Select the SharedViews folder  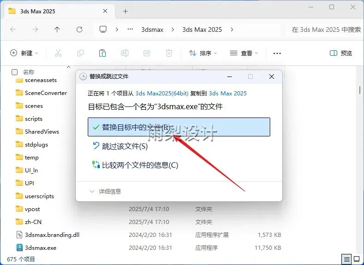click(42, 131)
